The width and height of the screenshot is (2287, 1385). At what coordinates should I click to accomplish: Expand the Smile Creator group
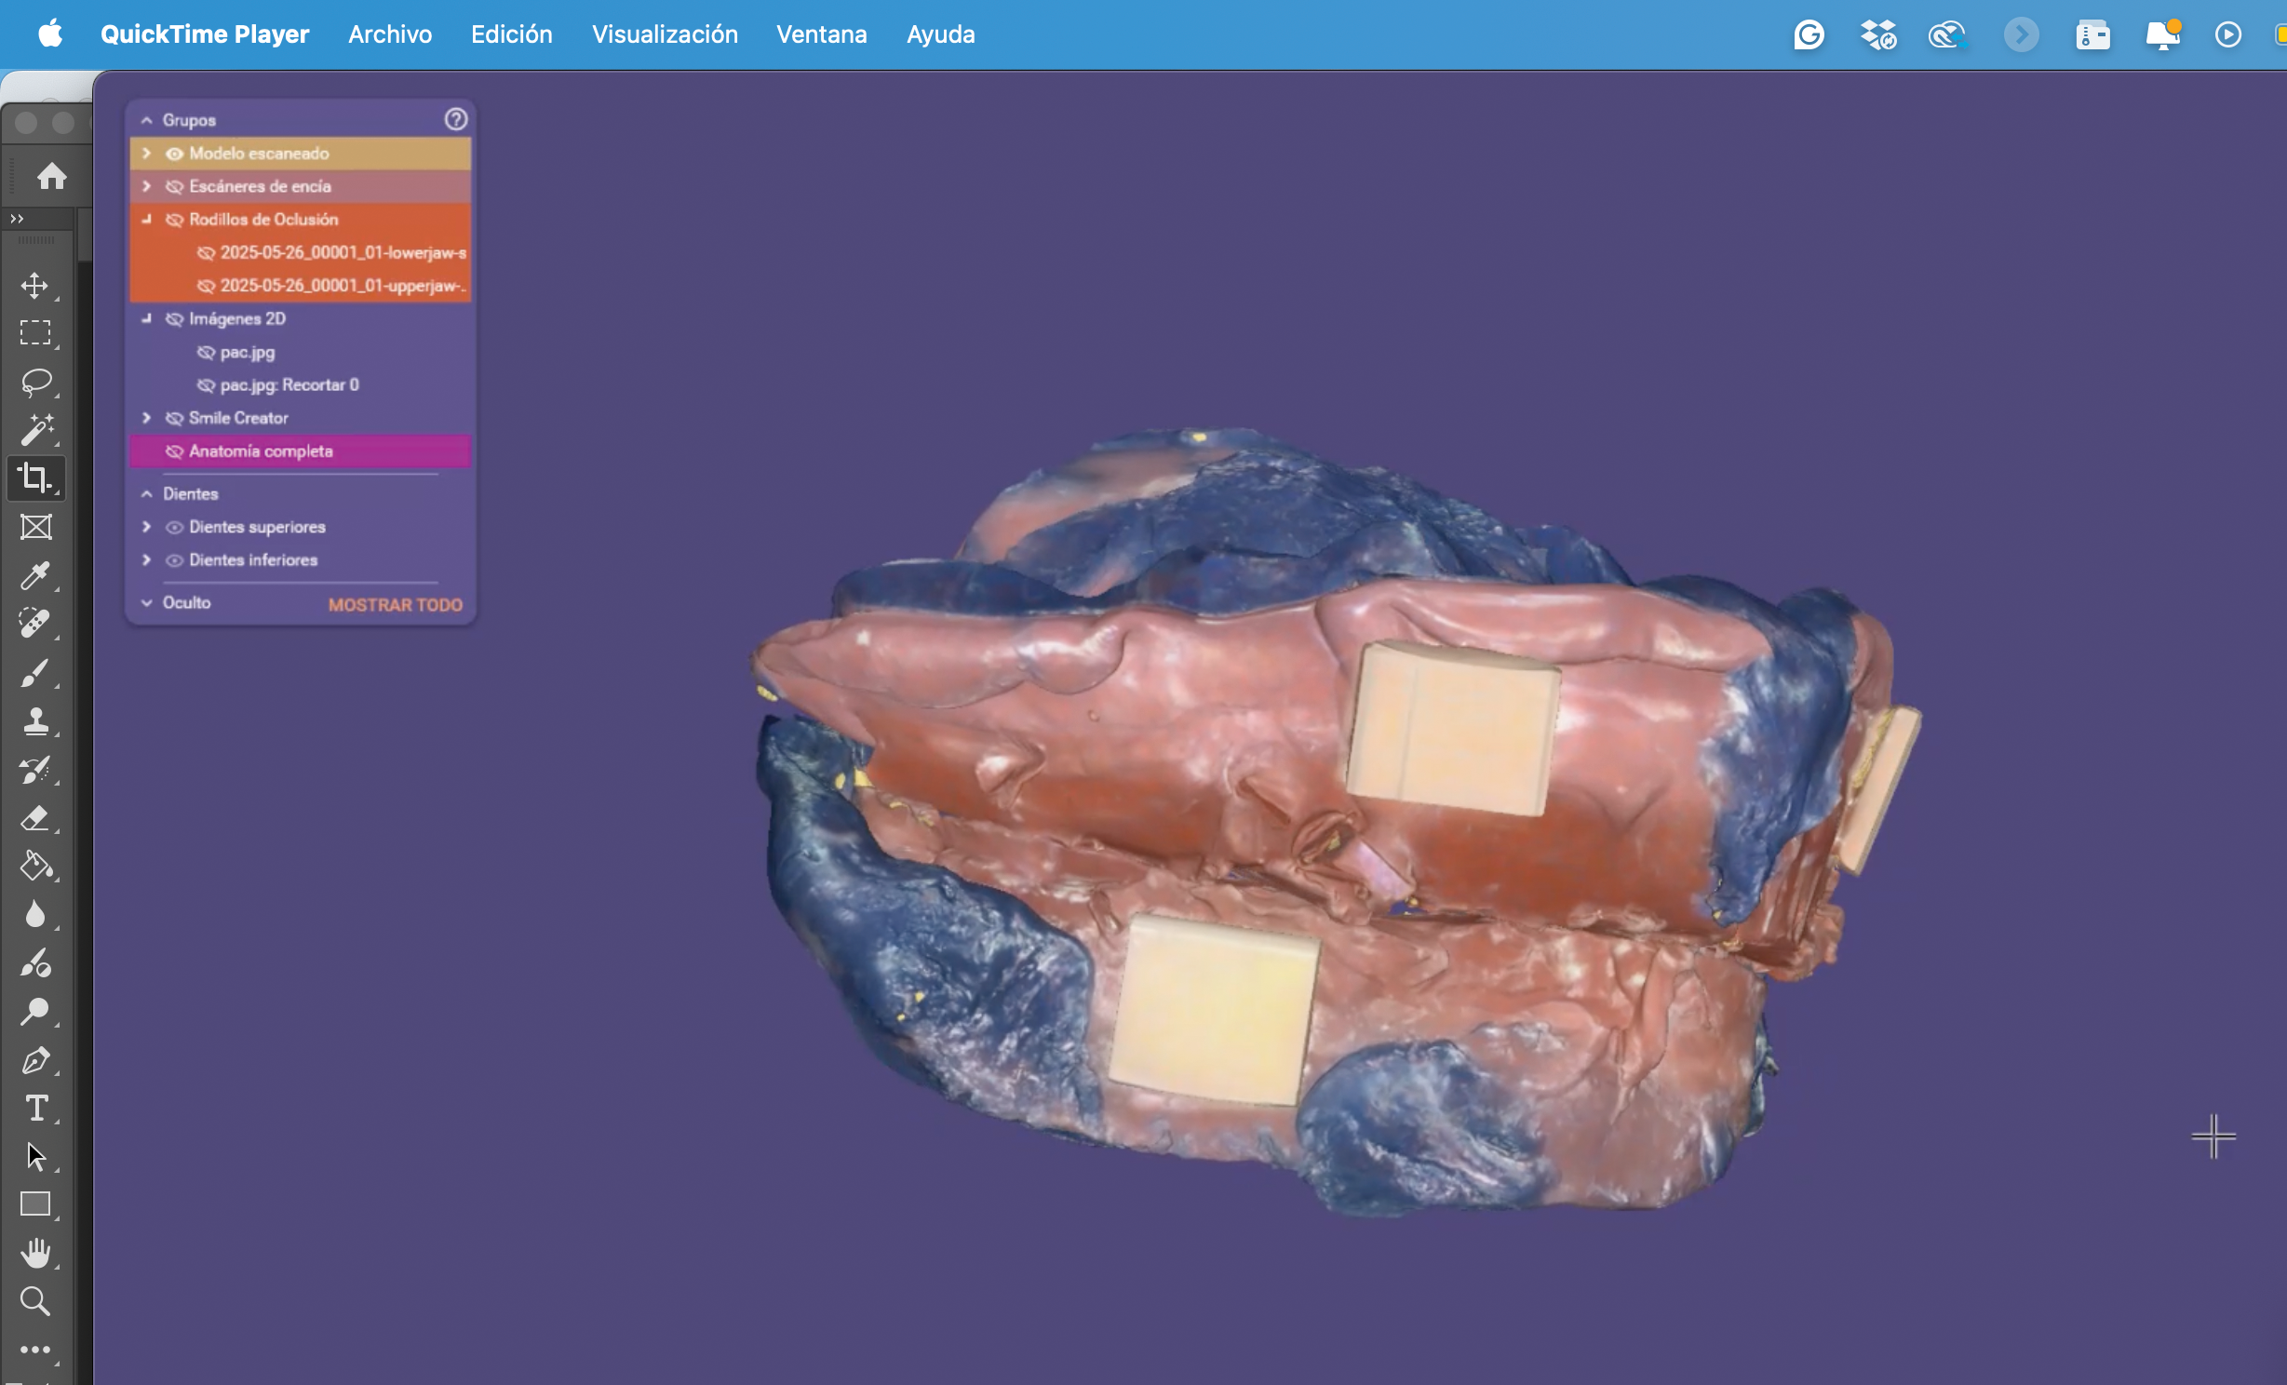[x=146, y=418]
